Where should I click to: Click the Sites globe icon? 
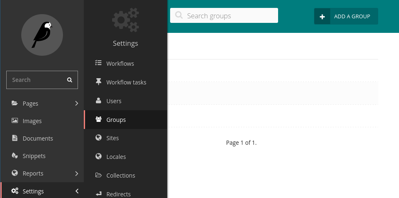[x=98, y=138]
